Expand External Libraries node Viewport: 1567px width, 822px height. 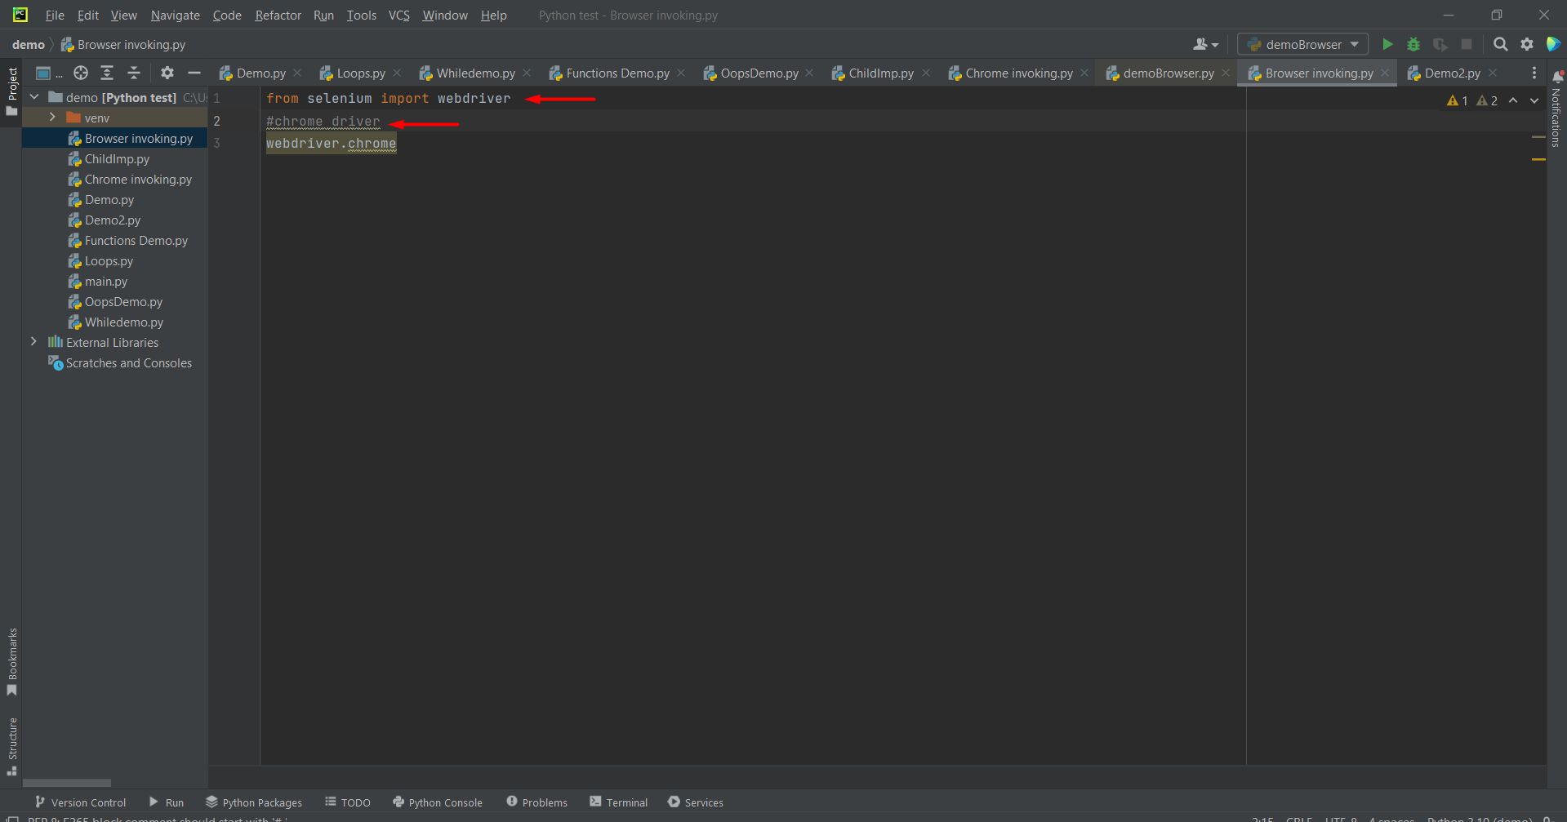[x=33, y=342]
